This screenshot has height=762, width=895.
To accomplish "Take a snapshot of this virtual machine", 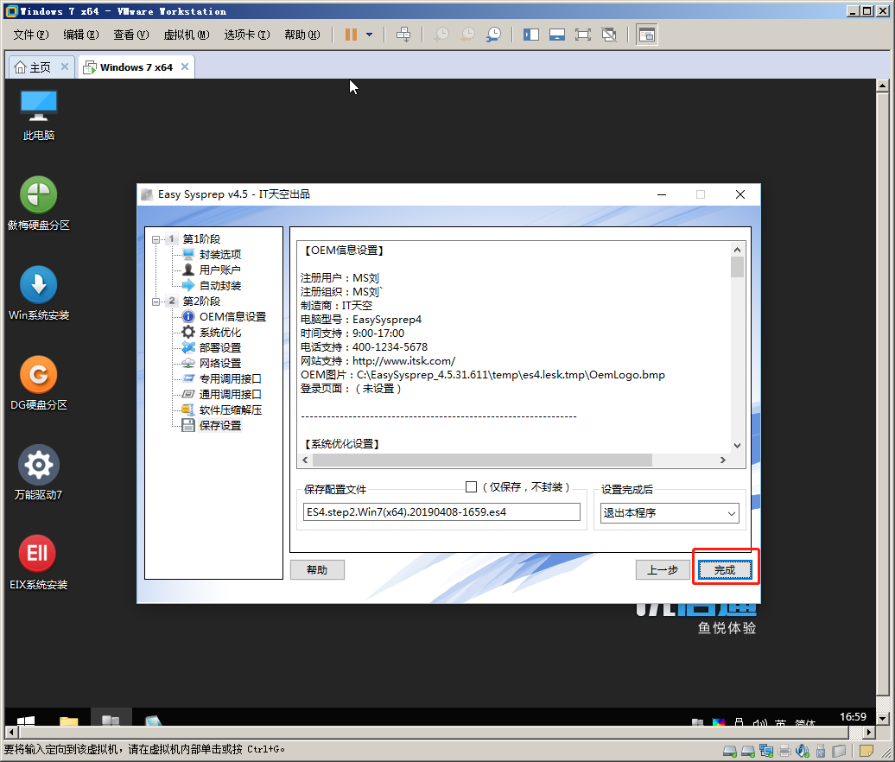I will click(x=441, y=35).
